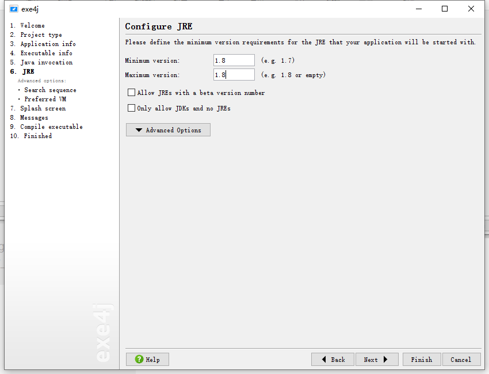Select step 10 Finished
The width and height of the screenshot is (489, 374).
pos(31,136)
